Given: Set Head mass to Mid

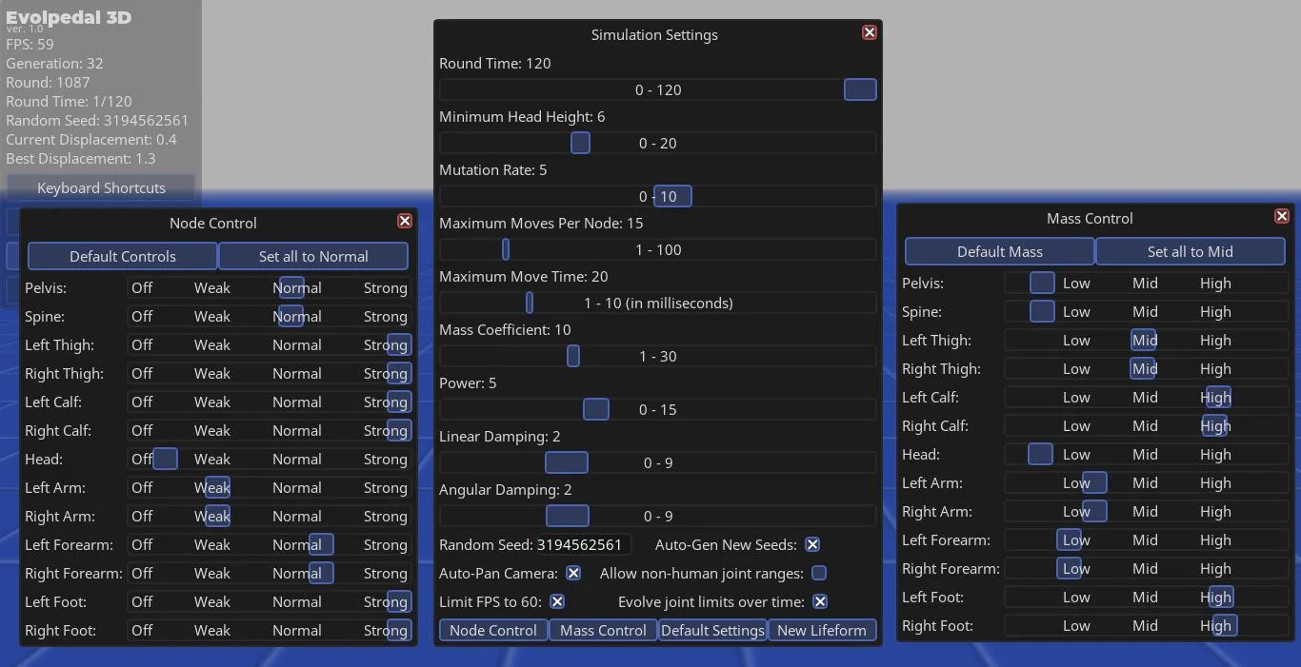Looking at the screenshot, I should [x=1145, y=454].
